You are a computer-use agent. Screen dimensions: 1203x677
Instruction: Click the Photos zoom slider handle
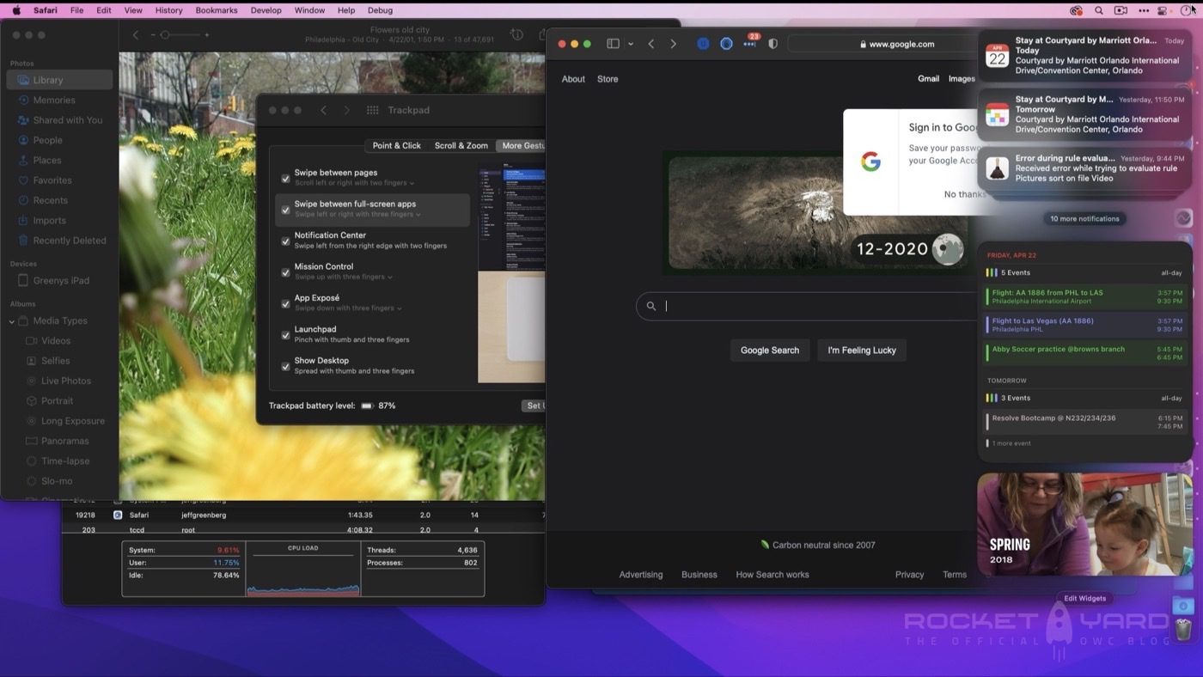click(x=165, y=34)
